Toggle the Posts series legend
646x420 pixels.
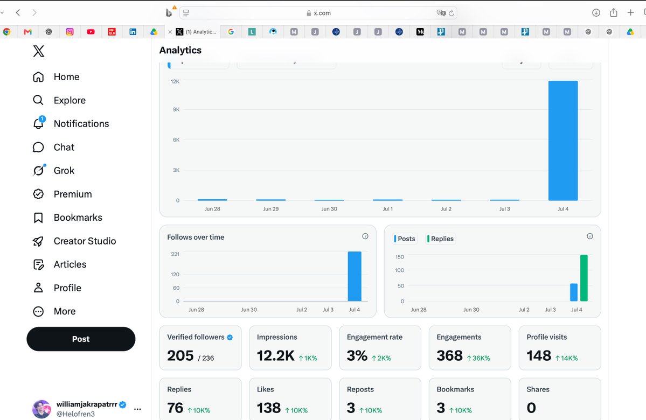click(405, 239)
